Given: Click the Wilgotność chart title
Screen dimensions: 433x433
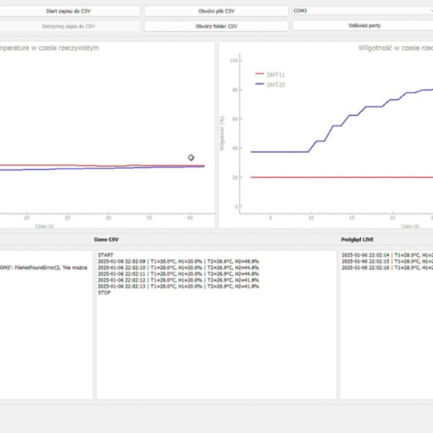Looking at the screenshot, I should click(x=395, y=48).
